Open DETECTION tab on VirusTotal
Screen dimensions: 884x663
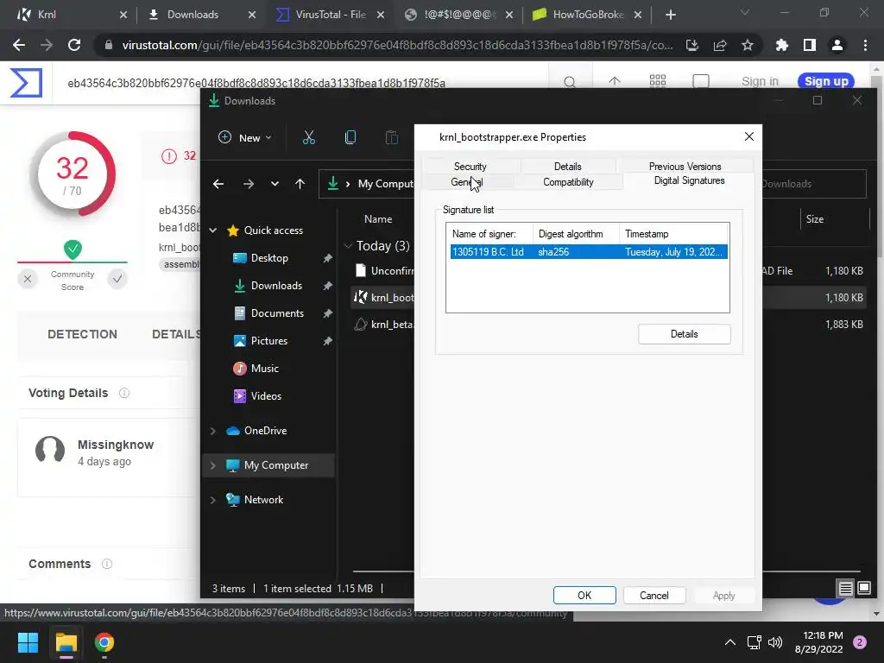coord(82,334)
